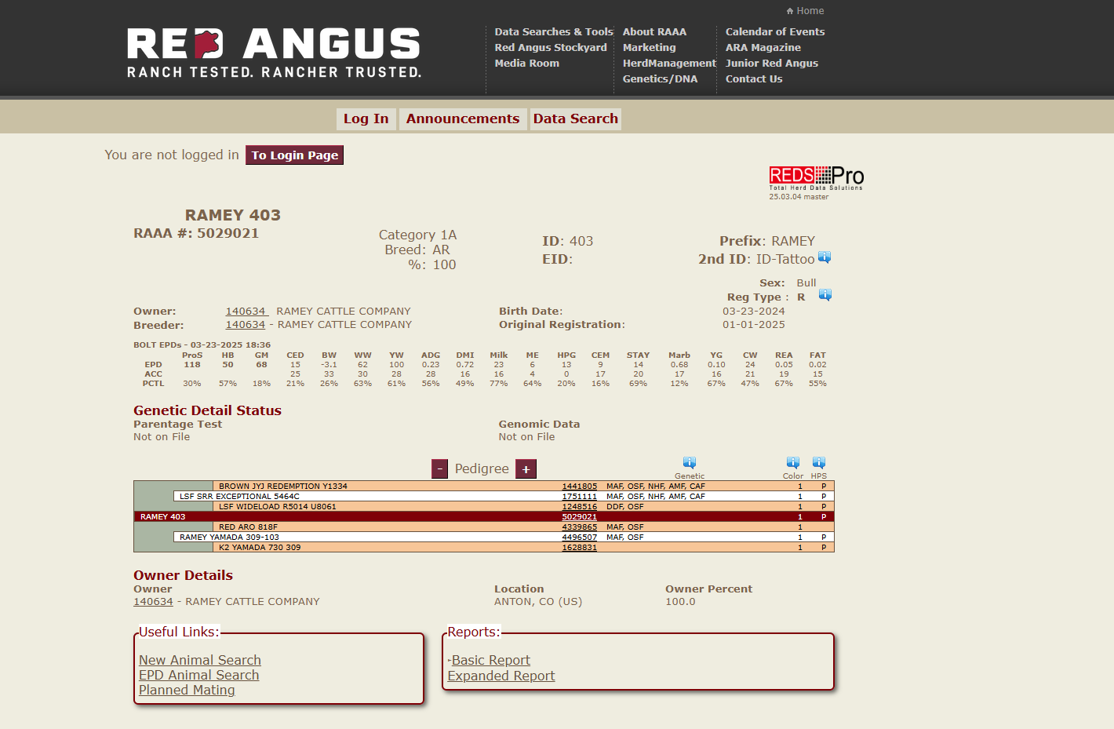Open Owner member number 140634 link
This screenshot has width=1114, height=729.
point(246,312)
